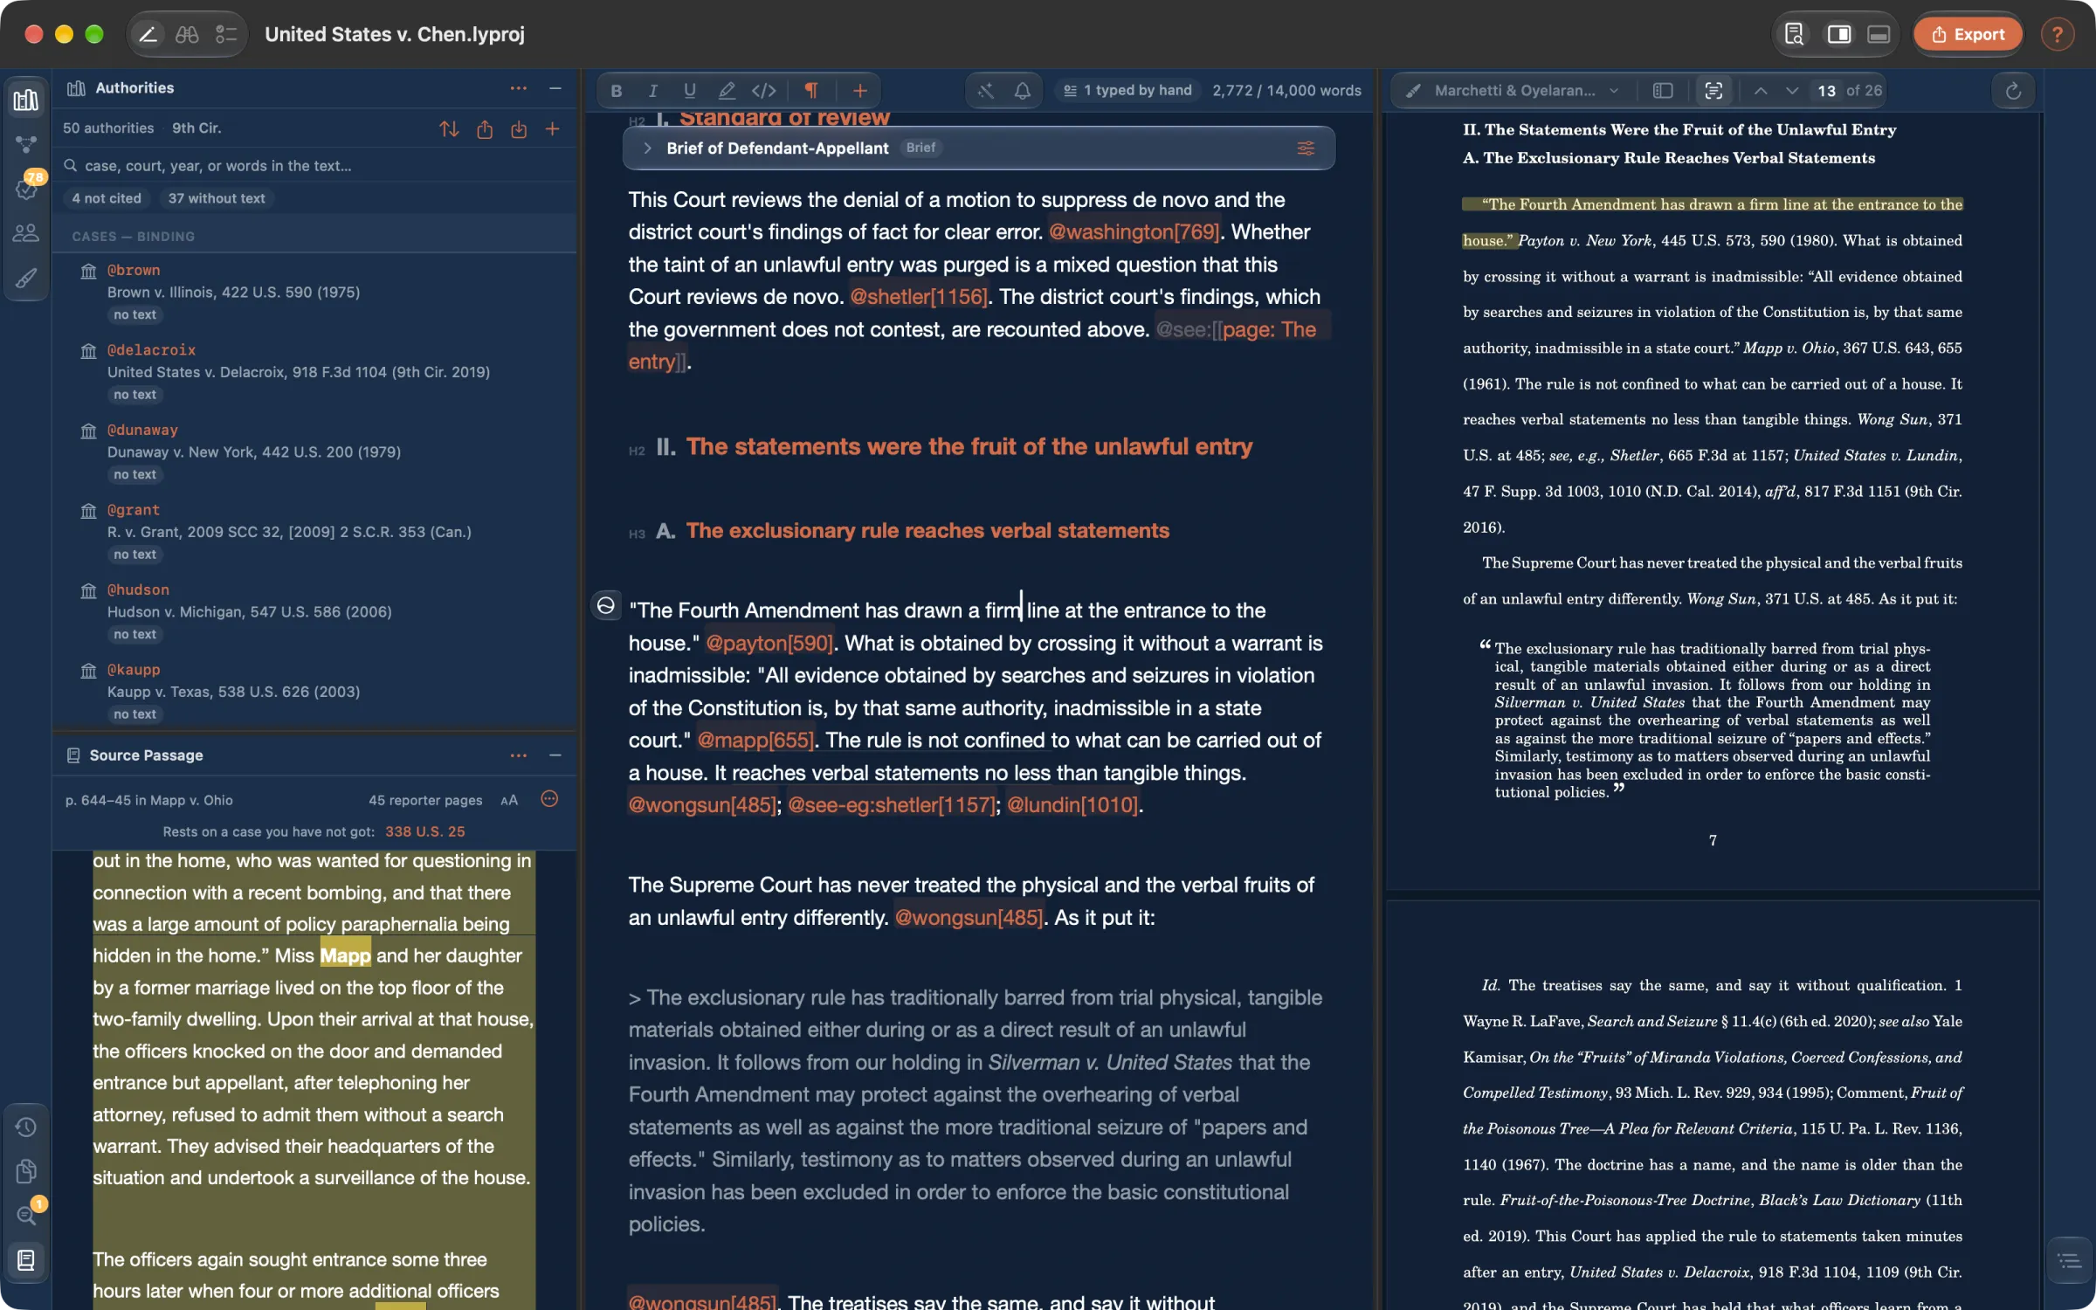The height and width of the screenshot is (1310, 2096).
Task: Toggle the bottom panel layout button
Action: pos(1879,34)
